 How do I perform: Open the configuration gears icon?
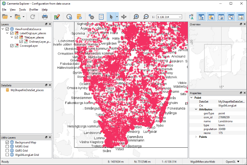[x=91, y=17]
